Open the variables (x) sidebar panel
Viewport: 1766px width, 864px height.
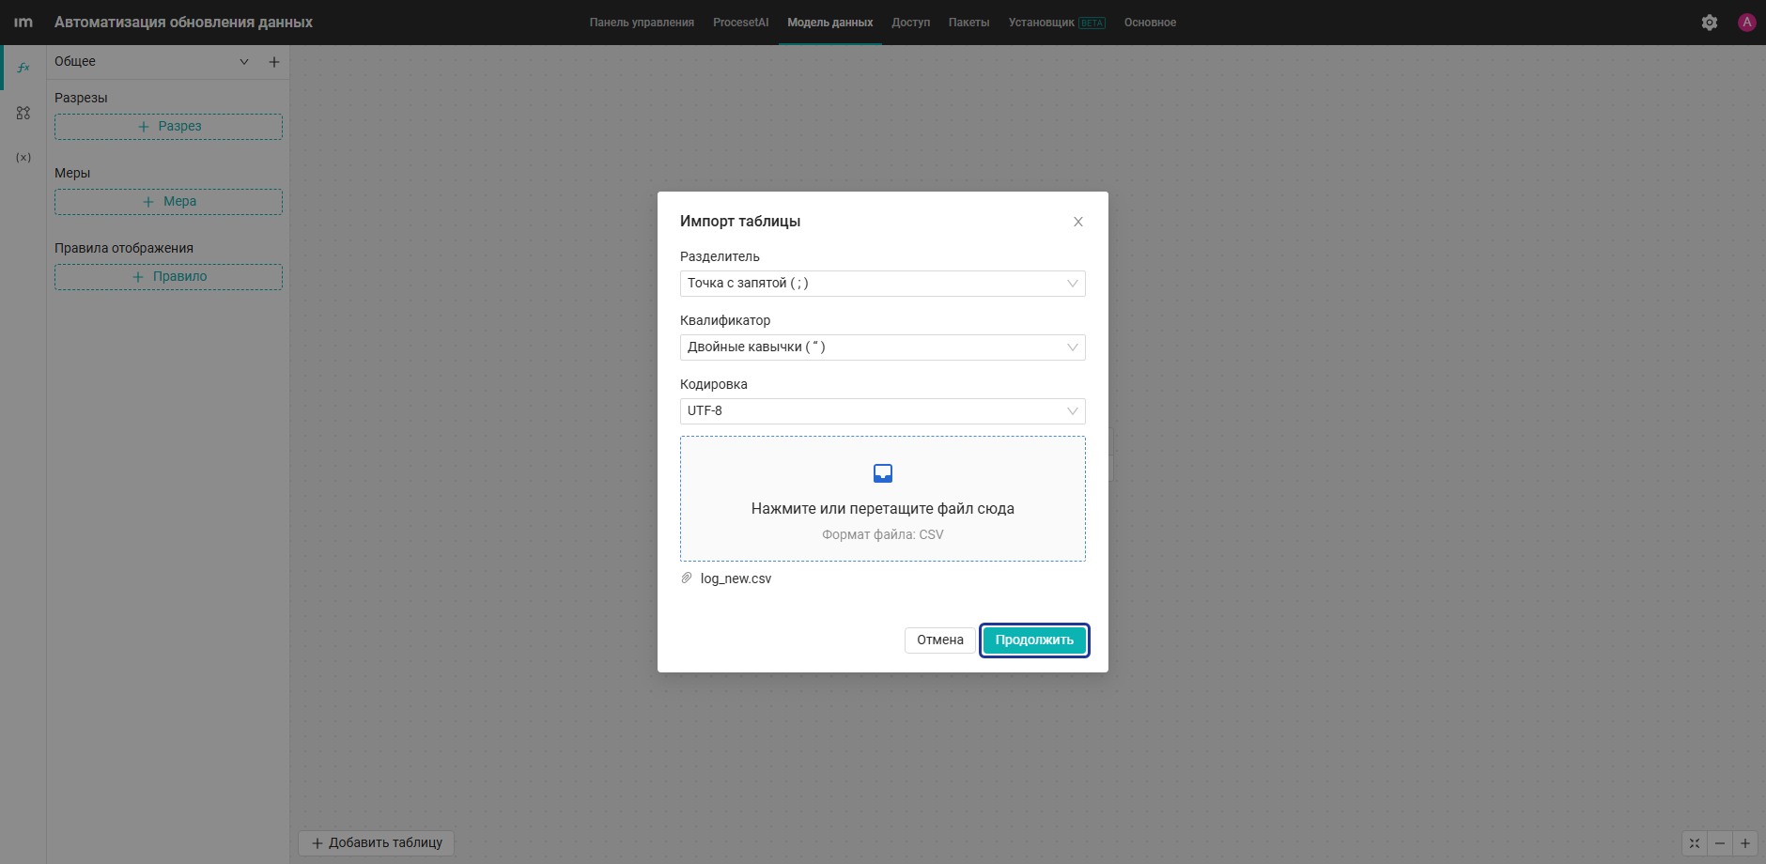click(23, 158)
